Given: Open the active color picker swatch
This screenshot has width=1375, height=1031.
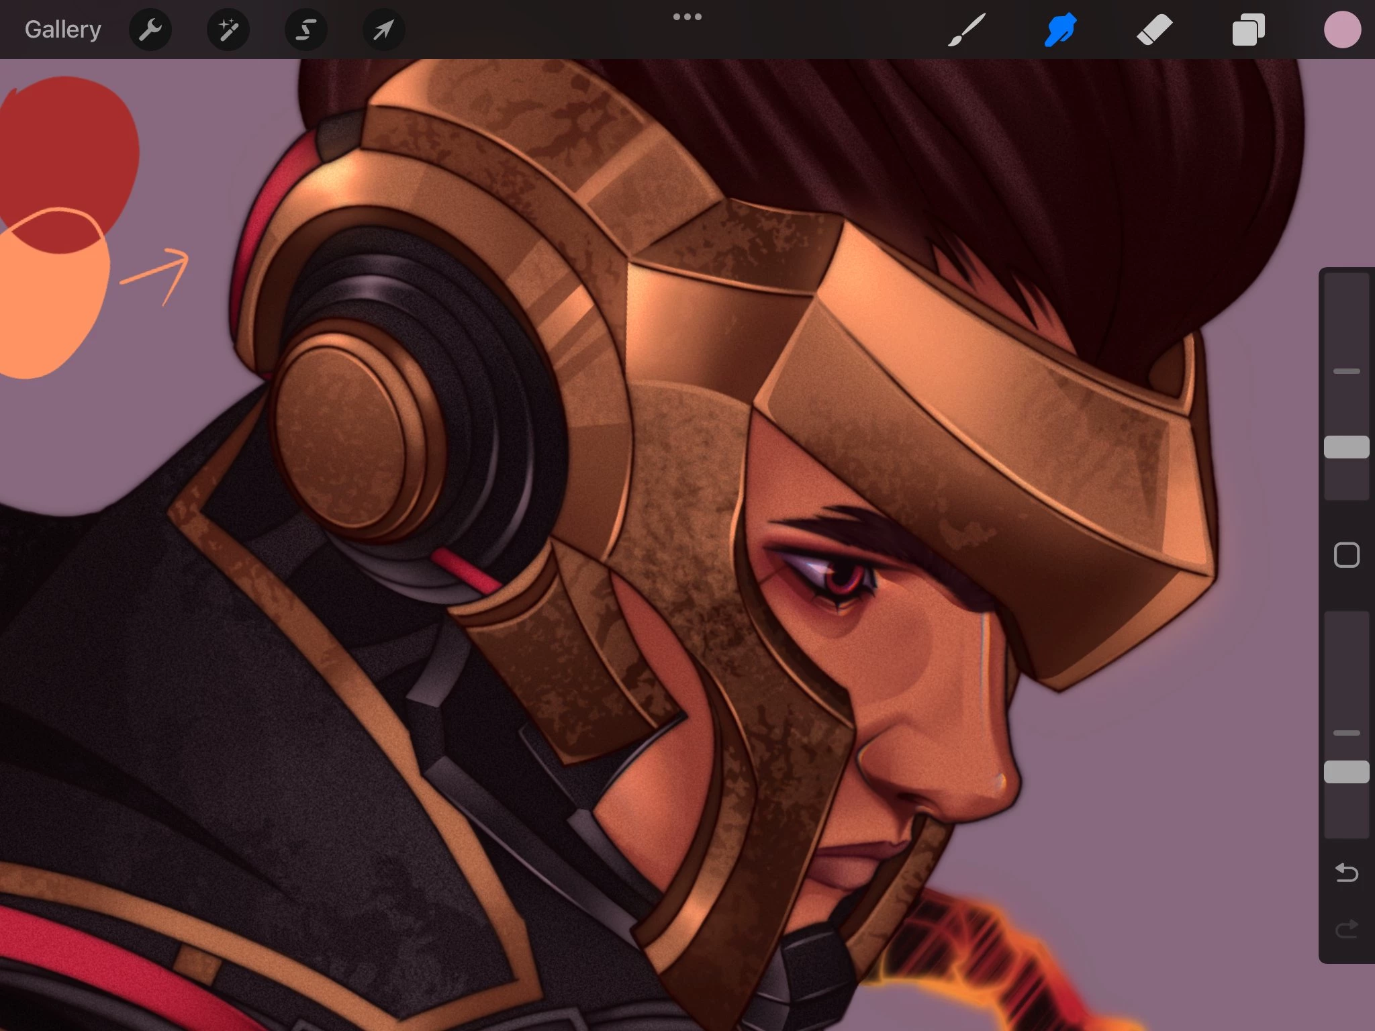Looking at the screenshot, I should coord(1342,30).
